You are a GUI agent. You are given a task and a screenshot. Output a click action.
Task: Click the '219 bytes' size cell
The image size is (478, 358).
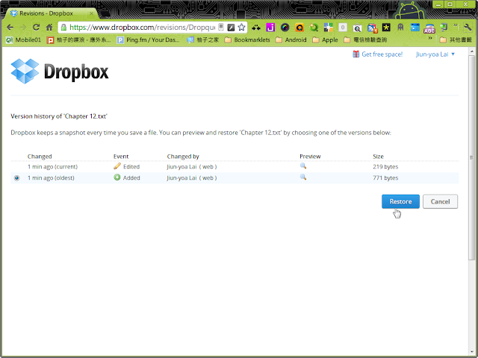pyautogui.click(x=385, y=166)
